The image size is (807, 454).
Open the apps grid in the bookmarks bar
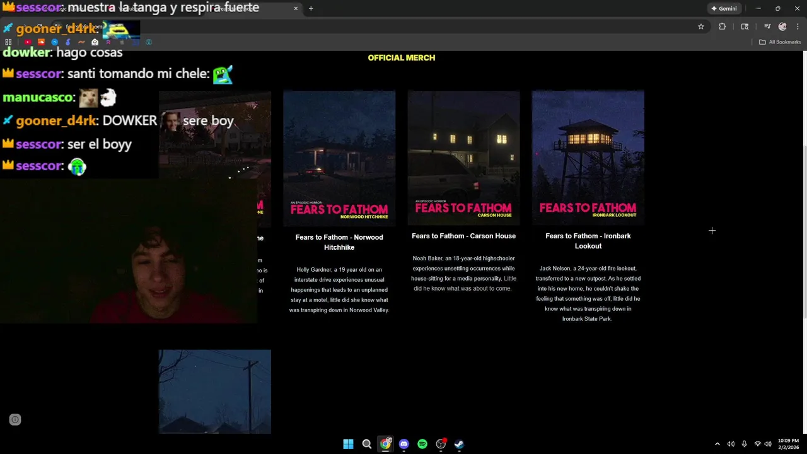point(8,42)
